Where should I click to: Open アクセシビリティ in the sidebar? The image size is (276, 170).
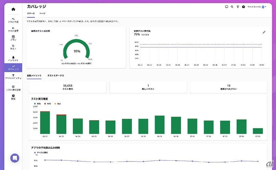pyautogui.click(x=13, y=76)
